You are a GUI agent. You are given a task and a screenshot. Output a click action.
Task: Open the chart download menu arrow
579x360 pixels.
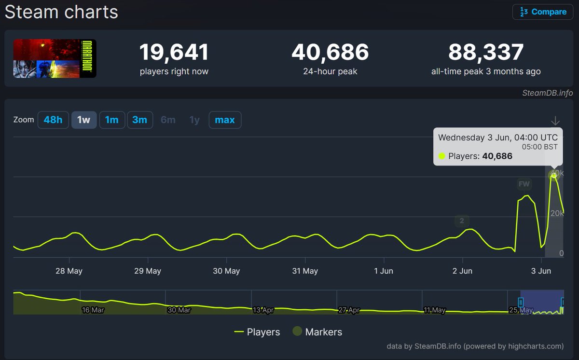[555, 121]
